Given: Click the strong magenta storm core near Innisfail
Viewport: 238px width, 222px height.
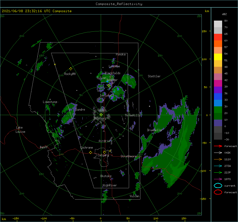Looking at the screenshot, I should coord(112,98).
